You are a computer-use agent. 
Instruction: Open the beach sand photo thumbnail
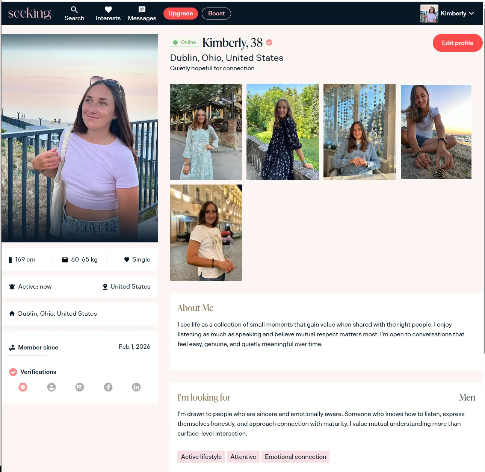[436, 132]
